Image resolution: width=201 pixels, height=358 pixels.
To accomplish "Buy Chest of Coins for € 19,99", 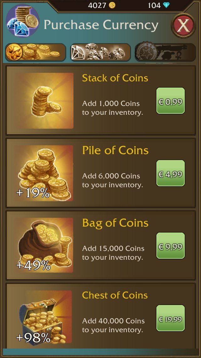I will click(171, 318).
